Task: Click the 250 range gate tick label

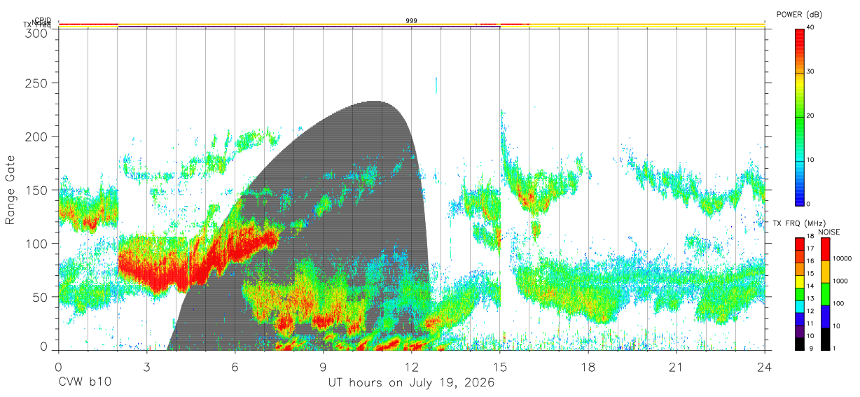Action: [36, 83]
